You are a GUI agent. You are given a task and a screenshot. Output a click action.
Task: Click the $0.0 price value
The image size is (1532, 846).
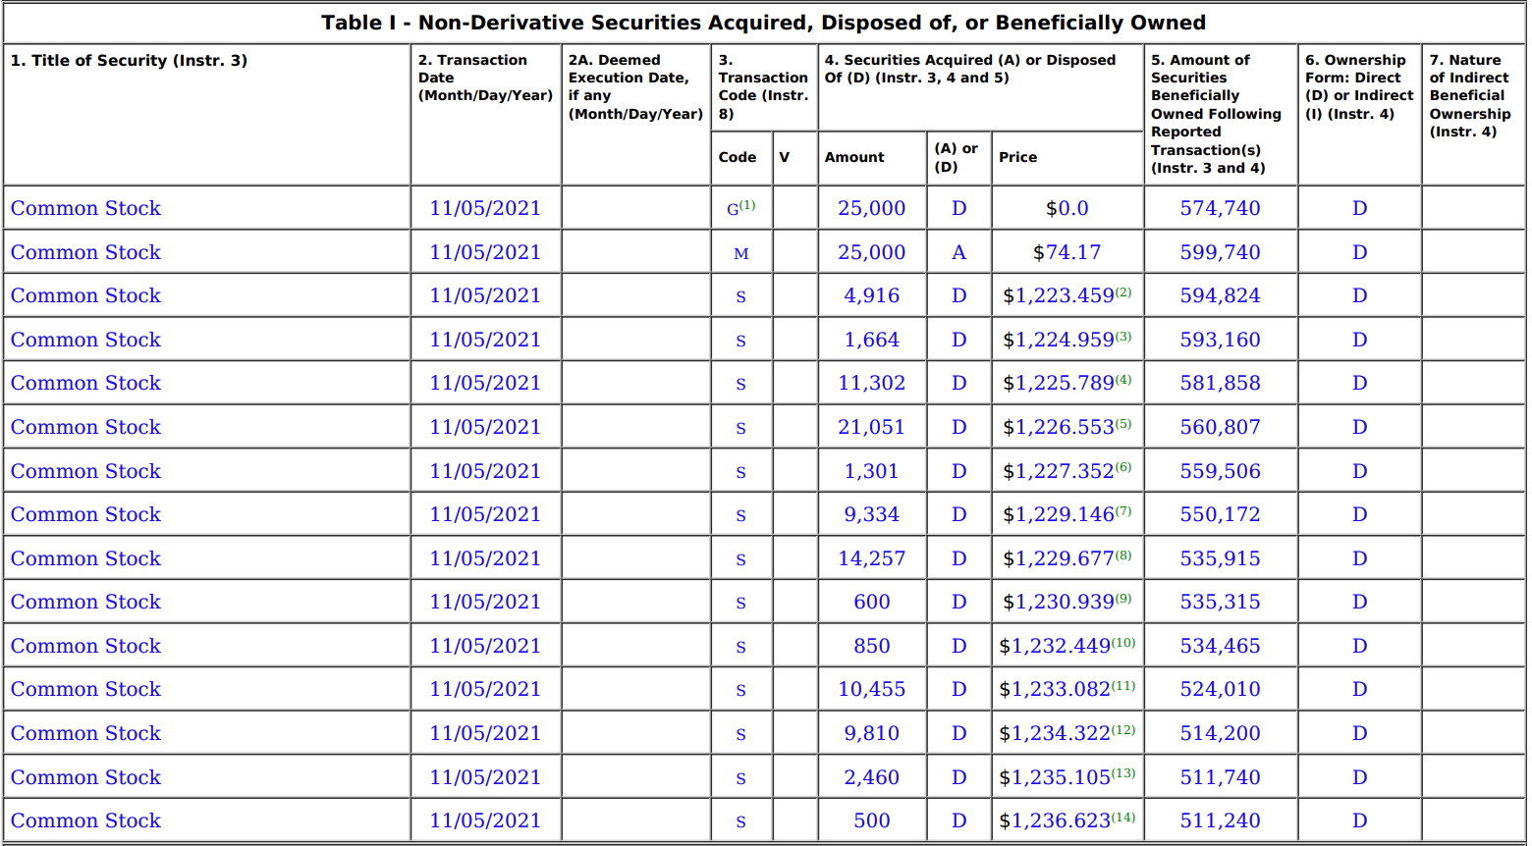pyautogui.click(x=1067, y=208)
